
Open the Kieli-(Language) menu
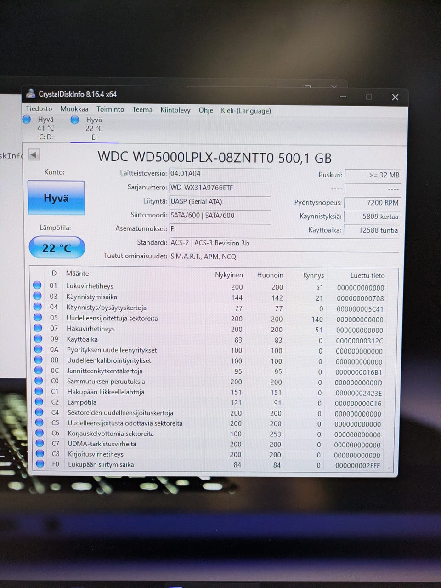point(246,111)
